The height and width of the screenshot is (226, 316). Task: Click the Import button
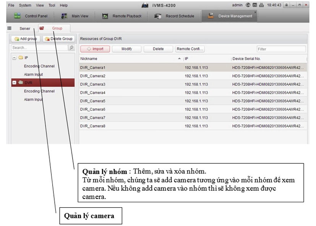point(95,49)
